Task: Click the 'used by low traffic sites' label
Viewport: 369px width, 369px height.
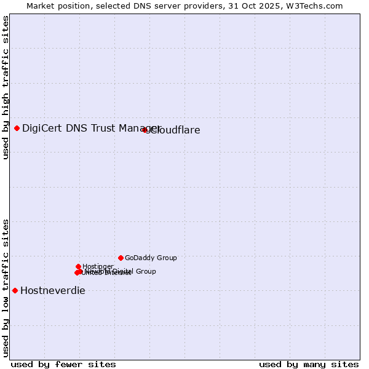Action: (6, 287)
